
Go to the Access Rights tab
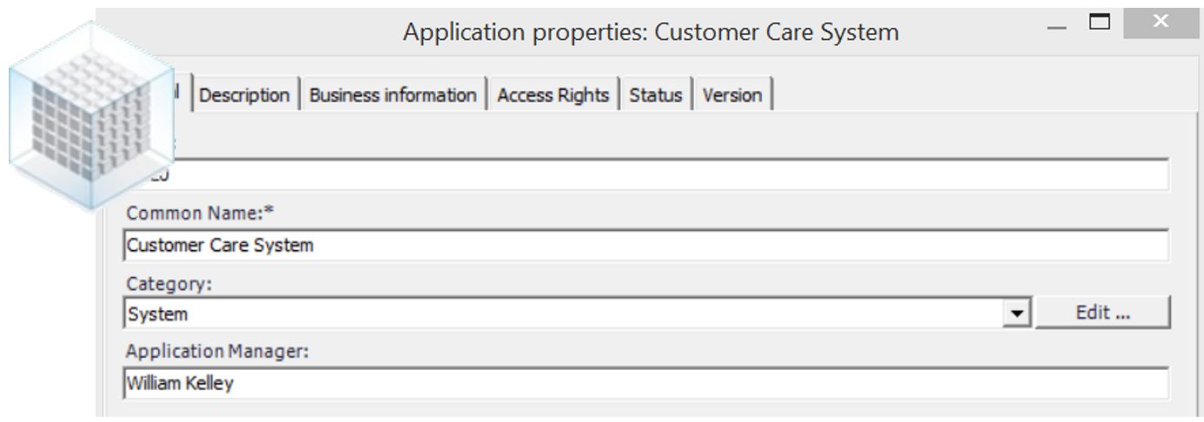click(x=552, y=96)
